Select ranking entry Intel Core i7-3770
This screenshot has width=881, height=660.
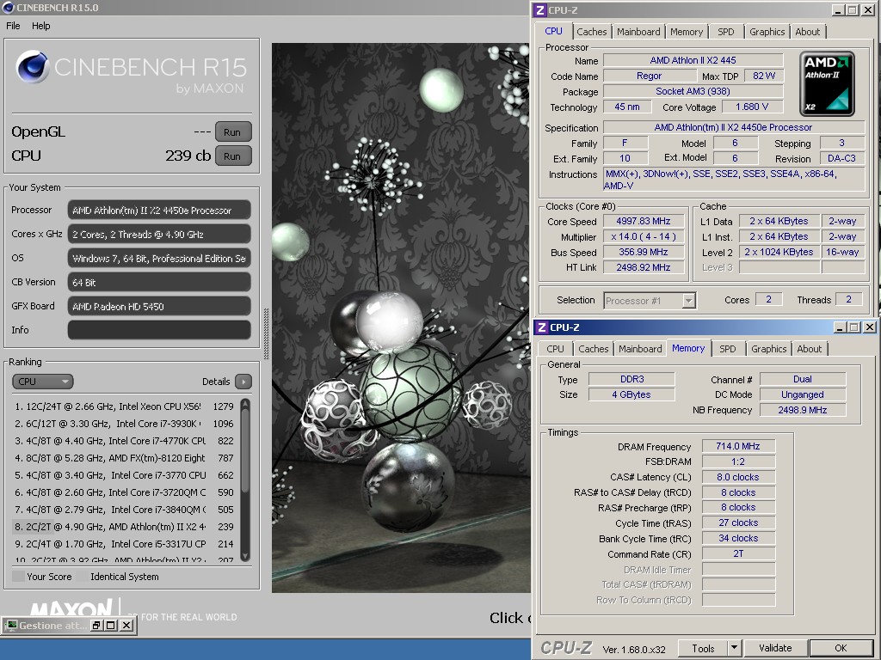coord(124,475)
